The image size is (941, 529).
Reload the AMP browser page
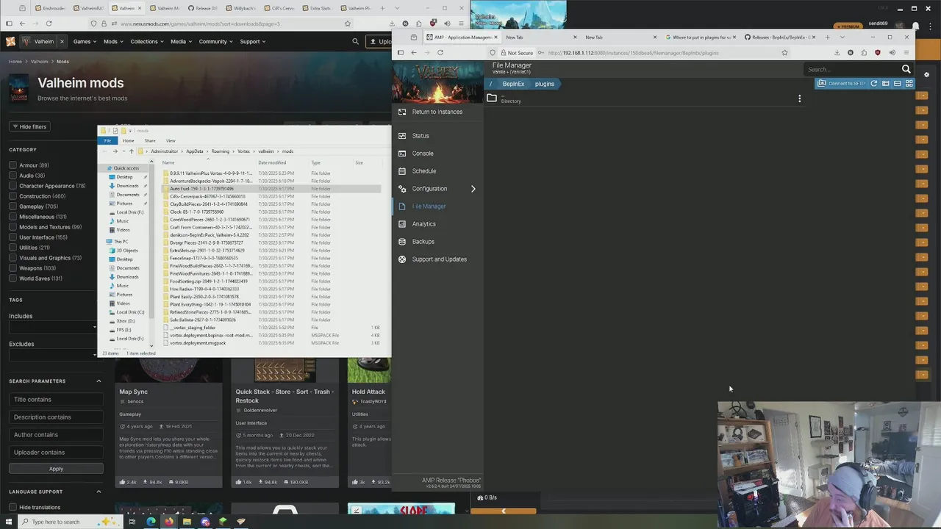440,53
